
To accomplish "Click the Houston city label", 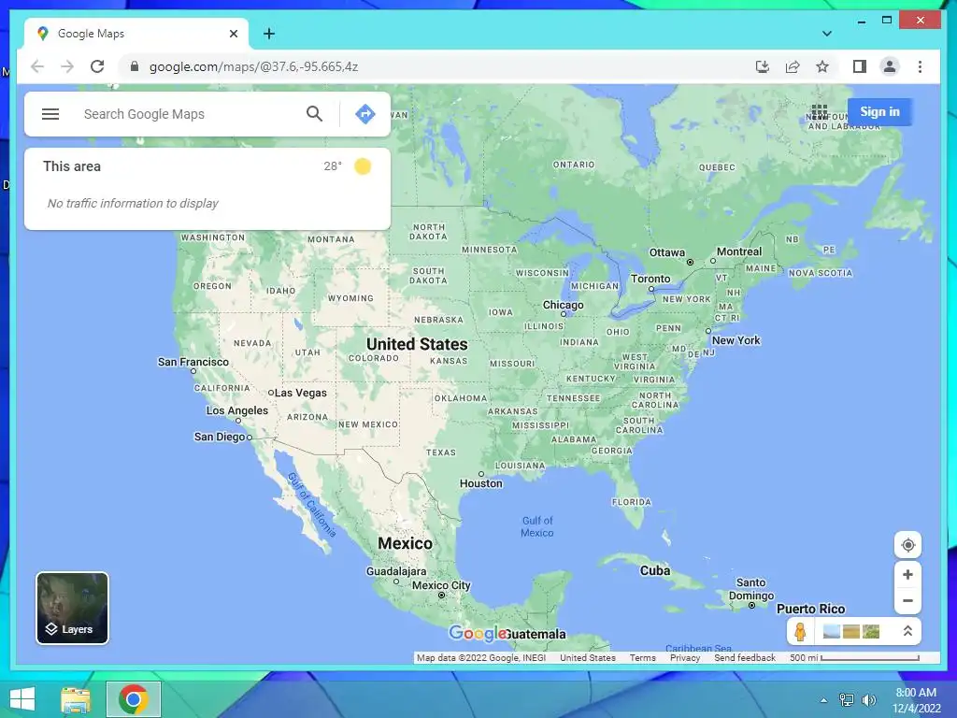I will (481, 483).
